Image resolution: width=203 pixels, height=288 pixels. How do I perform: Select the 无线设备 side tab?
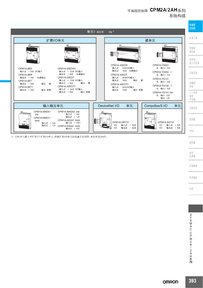pyautogui.click(x=196, y=73)
